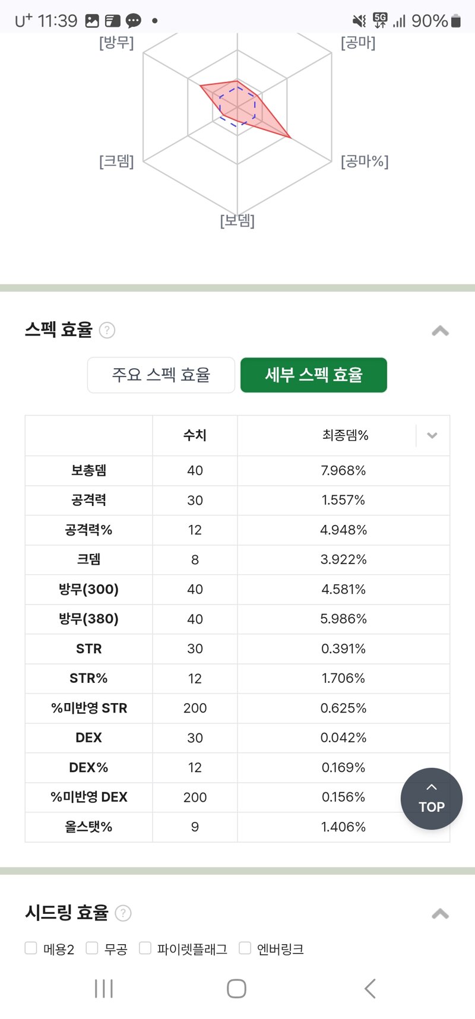Tap the help icon beside 스펙 효율

pos(107,330)
